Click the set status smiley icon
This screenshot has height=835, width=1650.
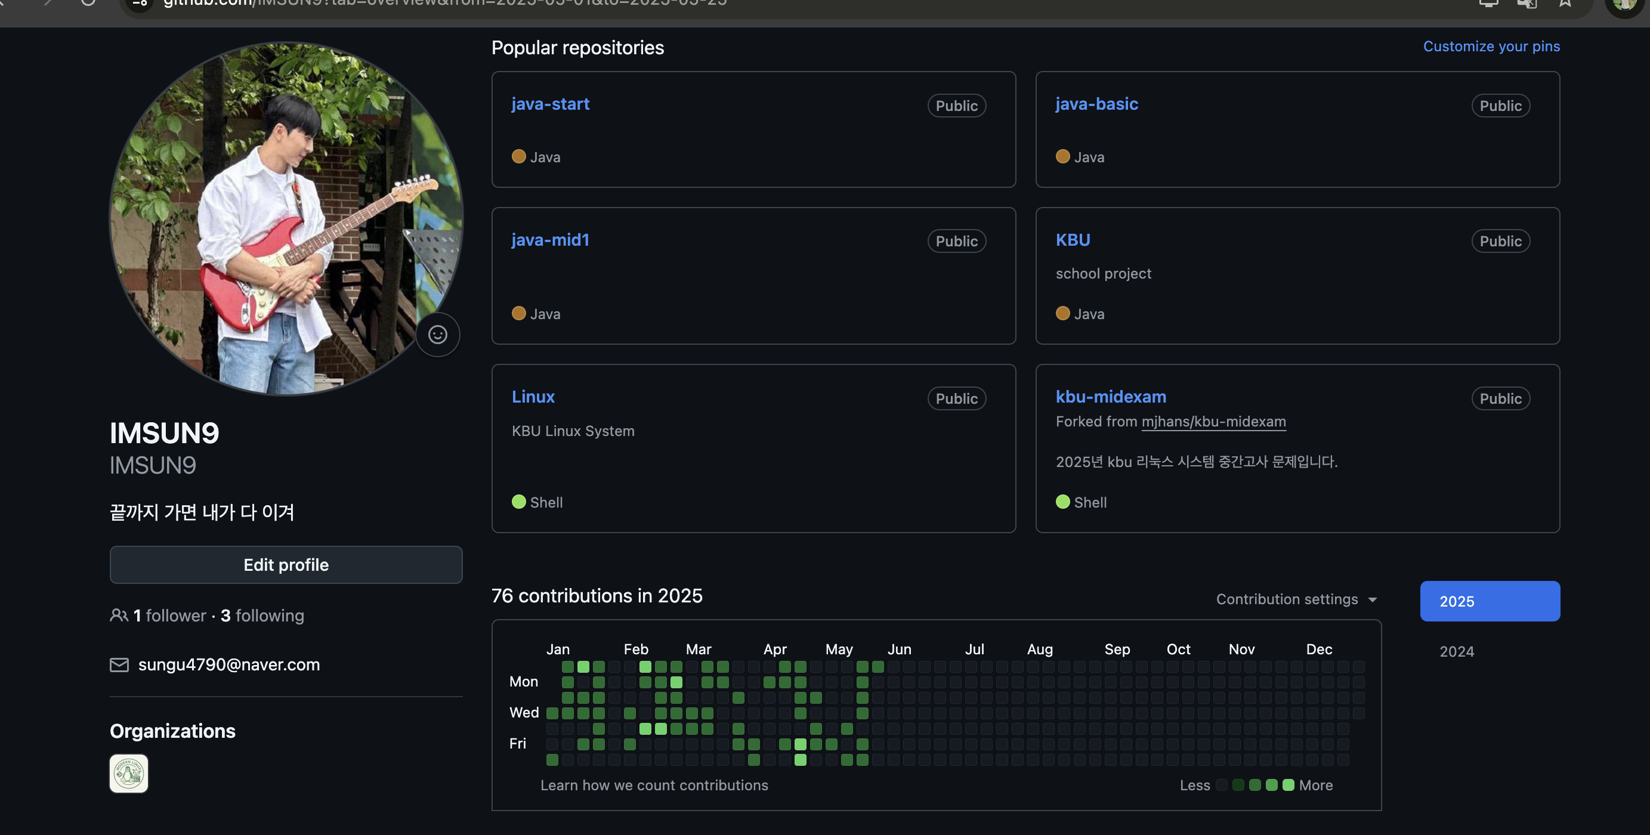pos(437,334)
